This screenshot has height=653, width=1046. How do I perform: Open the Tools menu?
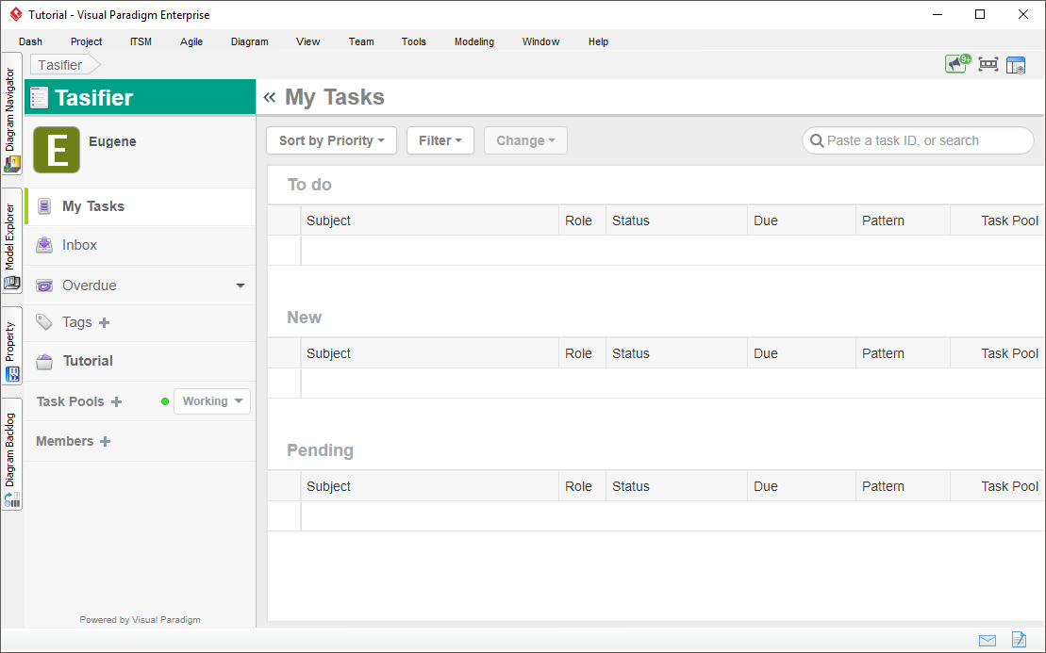(x=414, y=41)
